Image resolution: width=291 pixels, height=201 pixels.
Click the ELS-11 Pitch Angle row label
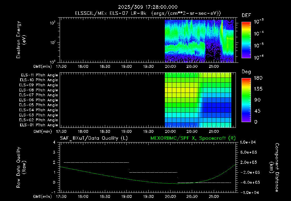(x=39, y=75)
